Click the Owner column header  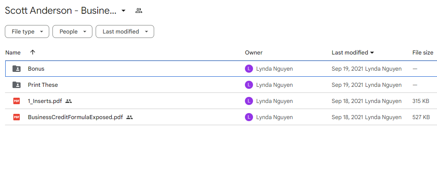254,52
